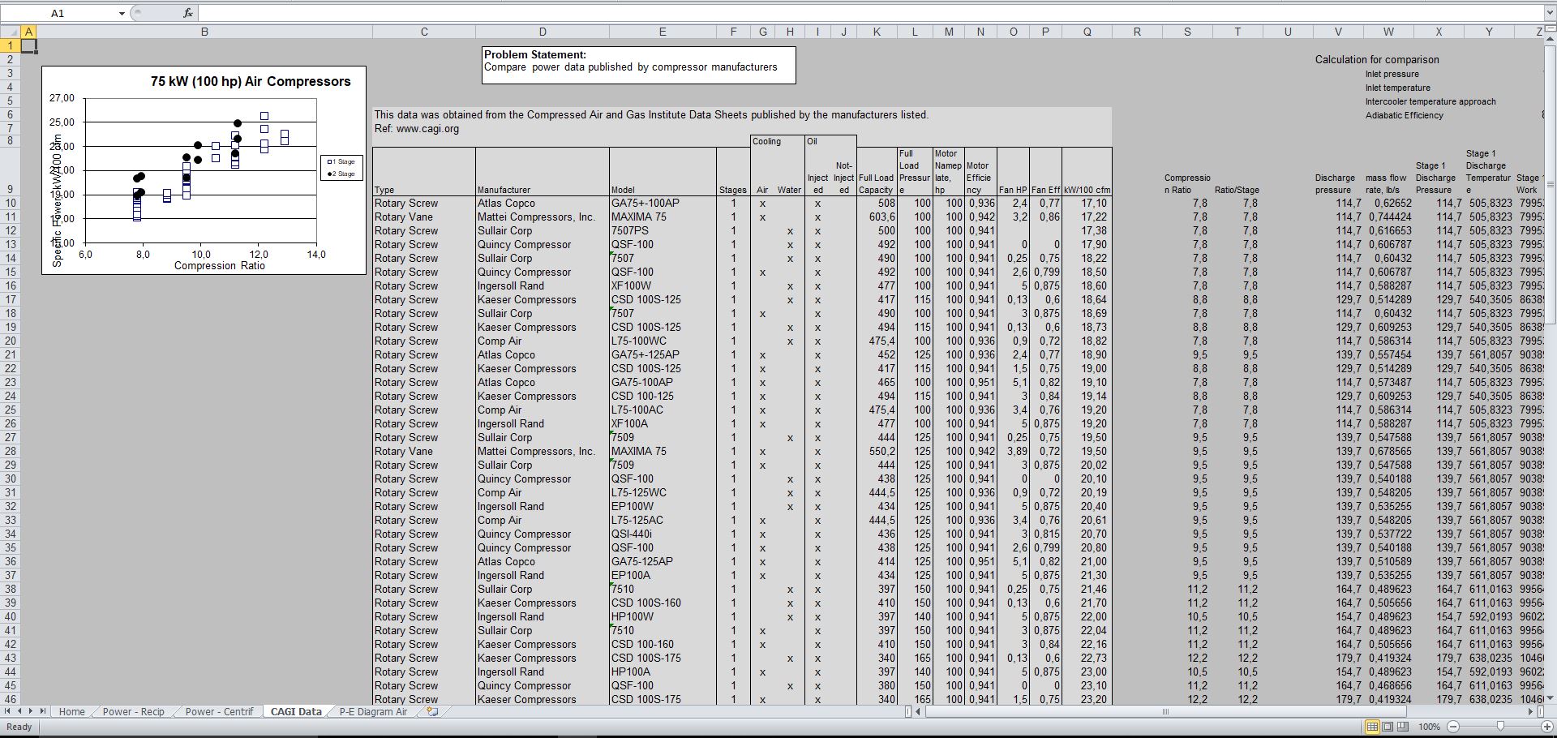Viewport: 1557px width, 738px height.
Task: Click cell EP100A in Model column
Action: pyautogui.click(x=663, y=575)
